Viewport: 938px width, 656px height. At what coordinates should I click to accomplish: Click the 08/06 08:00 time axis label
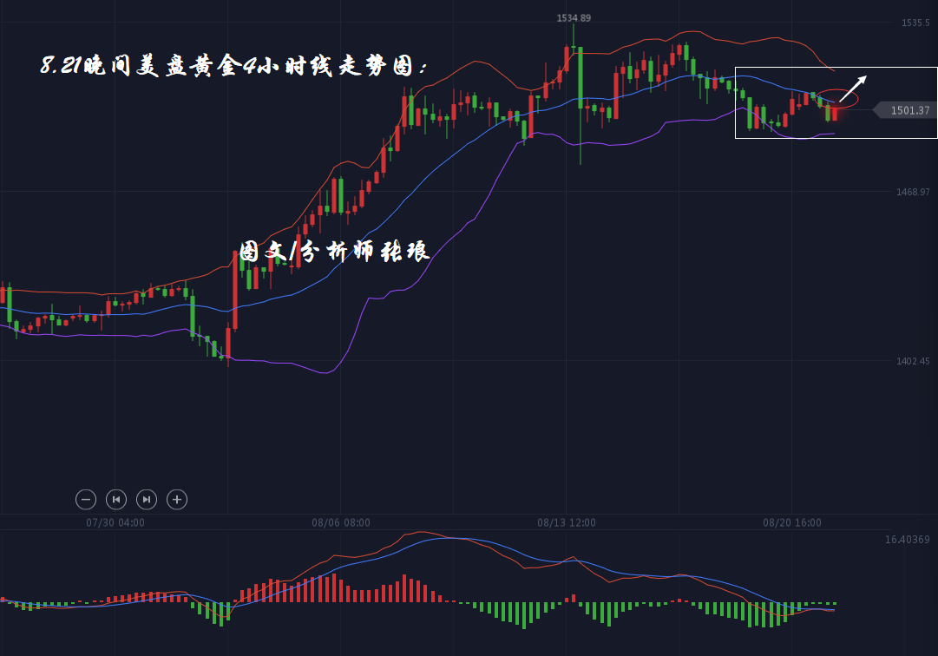(x=341, y=522)
